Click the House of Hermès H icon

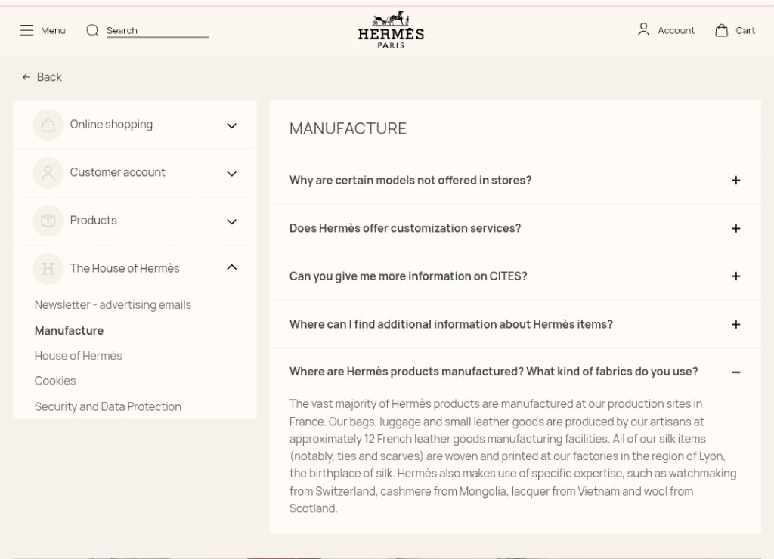pyautogui.click(x=48, y=268)
